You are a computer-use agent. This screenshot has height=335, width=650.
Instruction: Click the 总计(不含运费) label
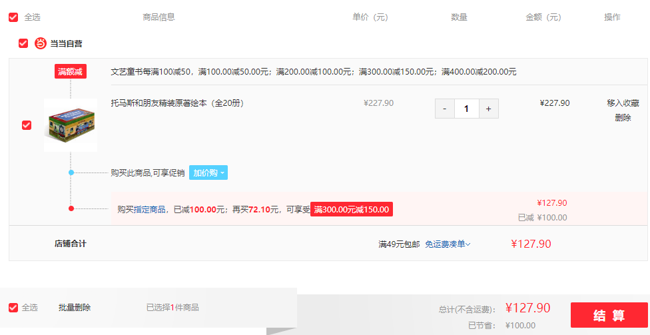click(x=468, y=310)
